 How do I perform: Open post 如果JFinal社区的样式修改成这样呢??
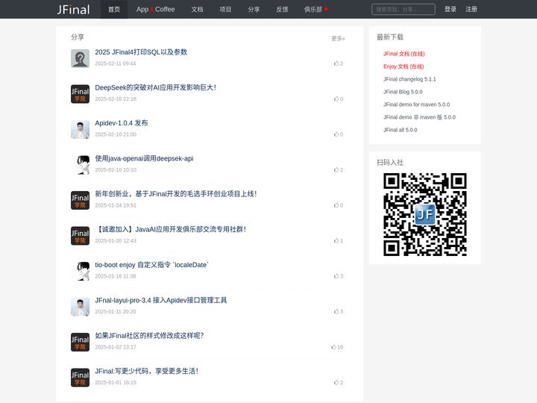(x=149, y=336)
